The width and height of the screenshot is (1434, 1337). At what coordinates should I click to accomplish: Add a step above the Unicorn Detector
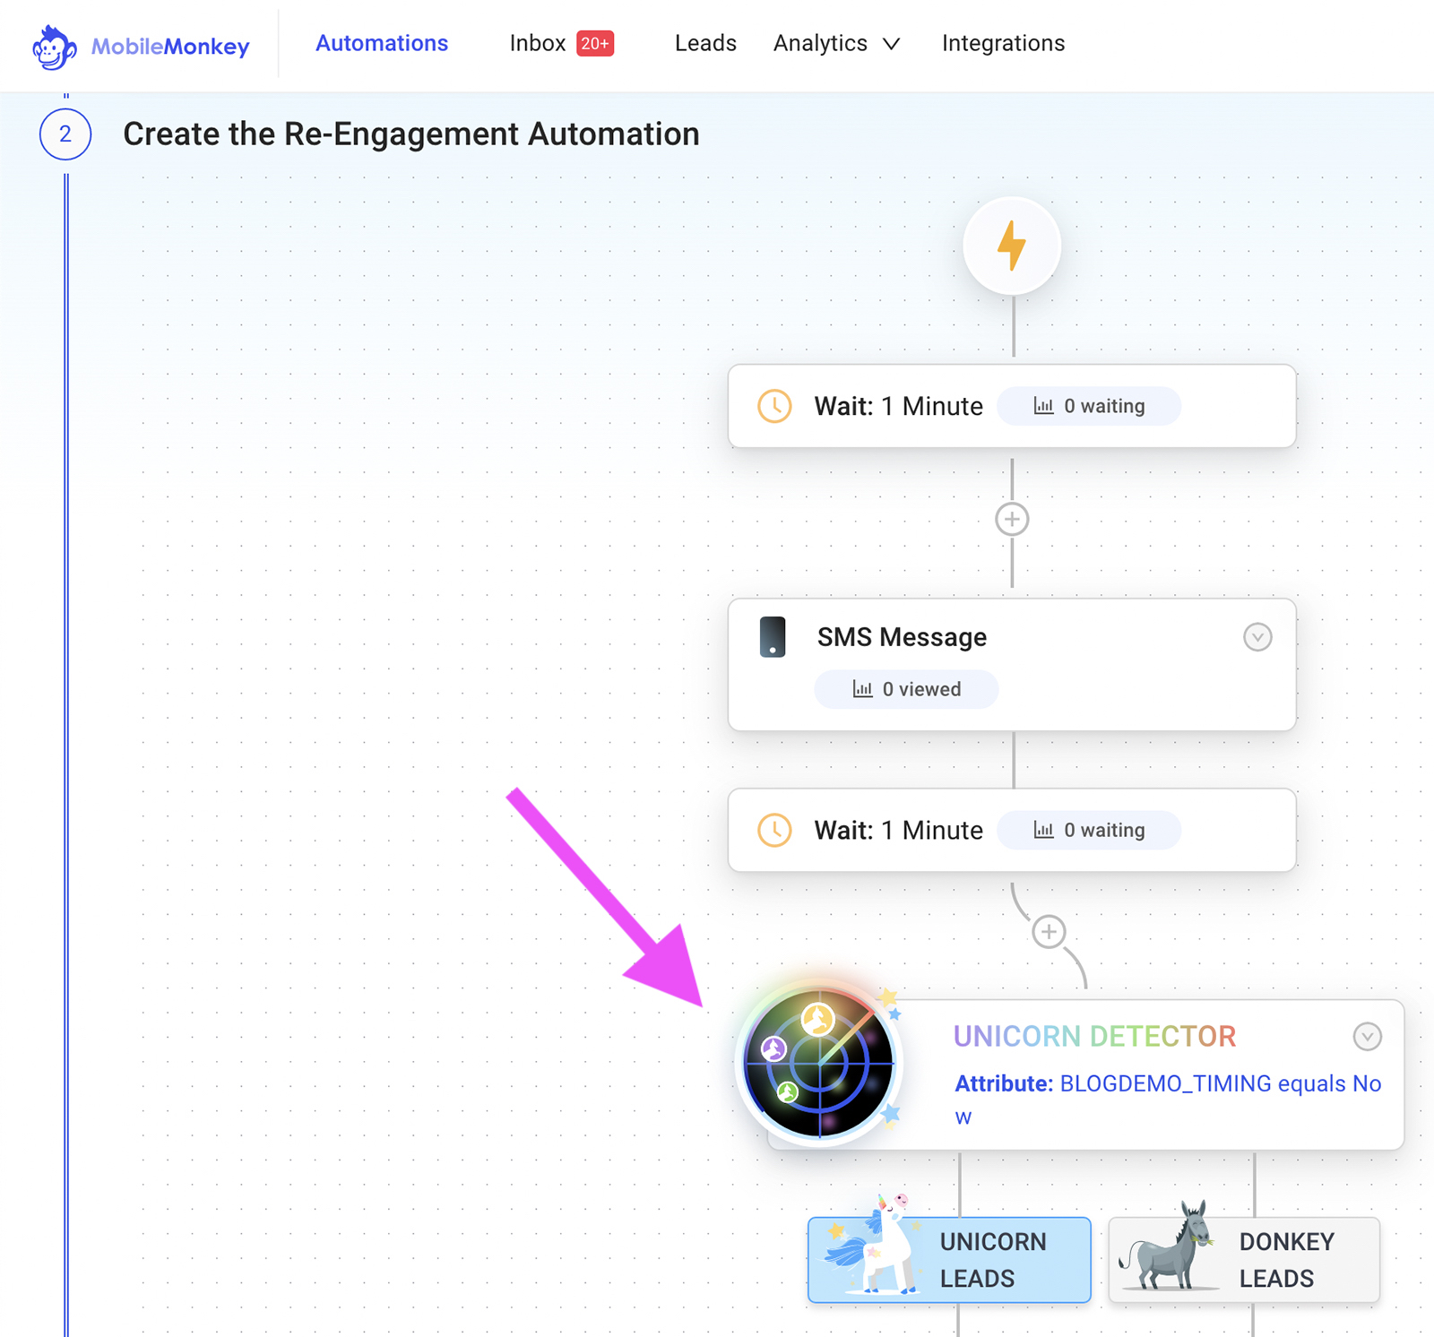(1049, 932)
